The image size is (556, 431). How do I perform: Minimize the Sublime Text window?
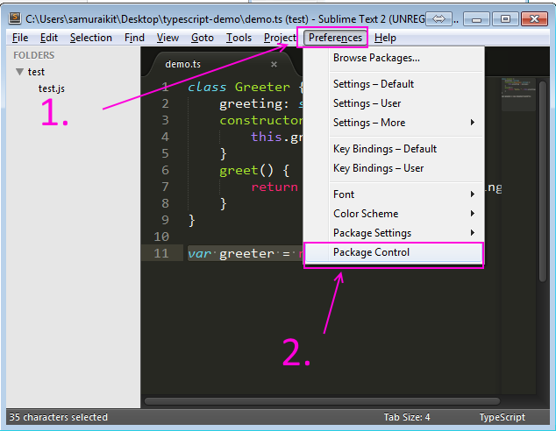(x=476, y=18)
